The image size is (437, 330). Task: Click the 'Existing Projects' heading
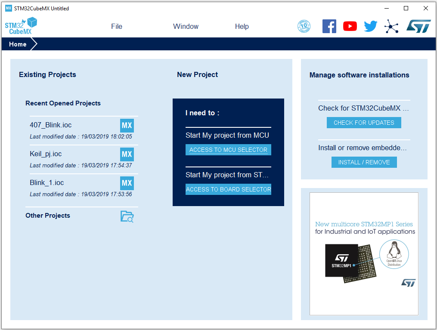click(x=47, y=74)
